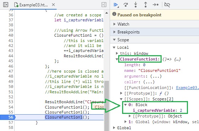Click the 'let i_capturedVariable' code on line 37

point(79,20)
